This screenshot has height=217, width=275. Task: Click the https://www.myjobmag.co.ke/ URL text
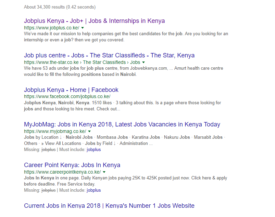coord(55,131)
